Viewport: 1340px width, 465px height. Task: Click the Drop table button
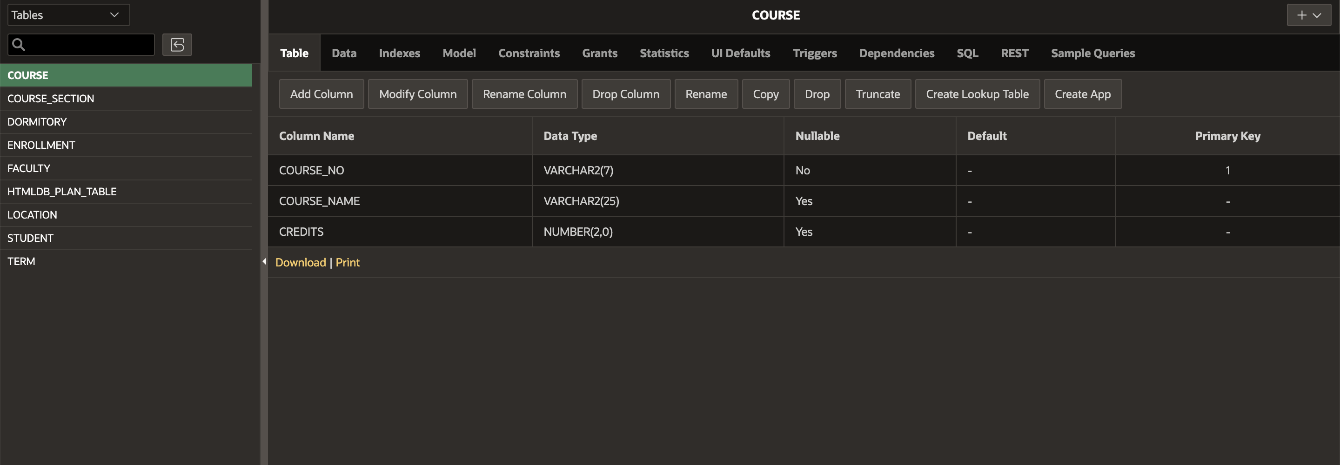pyautogui.click(x=817, y=94)
